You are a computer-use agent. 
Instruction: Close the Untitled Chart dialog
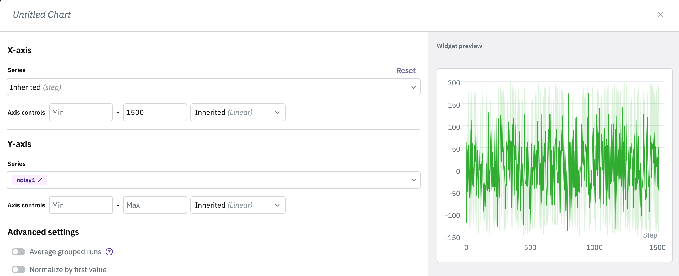(660, 14)
